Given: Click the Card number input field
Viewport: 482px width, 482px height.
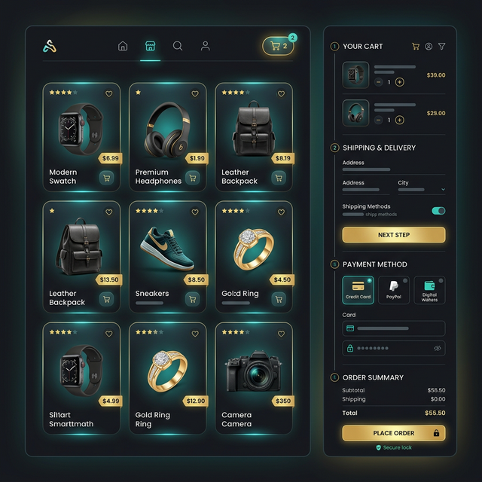Looking at the screenshot, I should (x=393, y=328).
